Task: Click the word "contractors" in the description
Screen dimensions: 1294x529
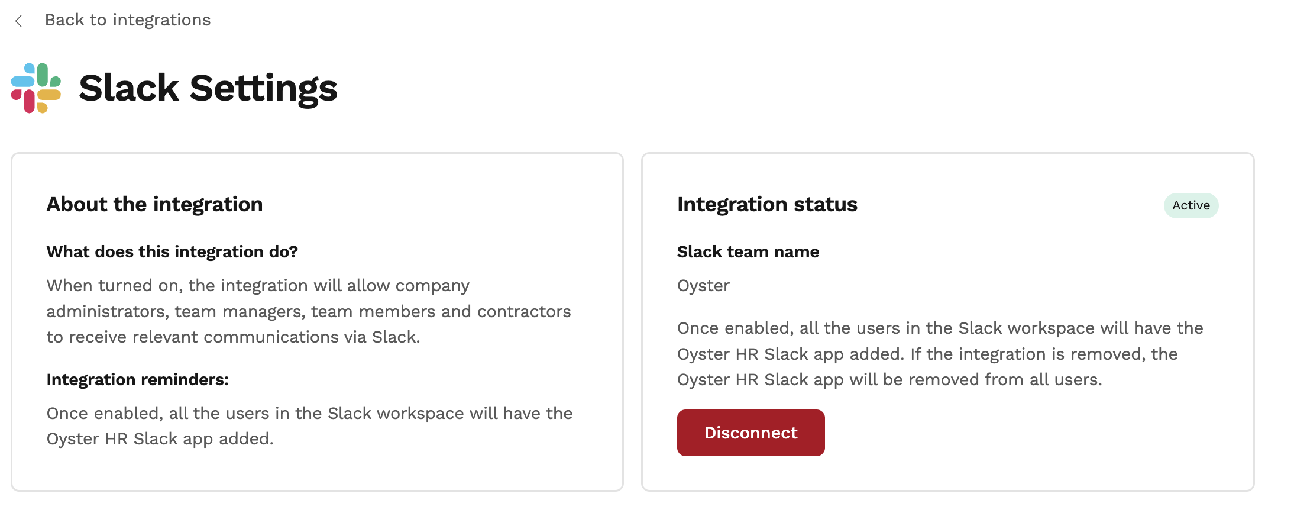Action: pos(524,312)
